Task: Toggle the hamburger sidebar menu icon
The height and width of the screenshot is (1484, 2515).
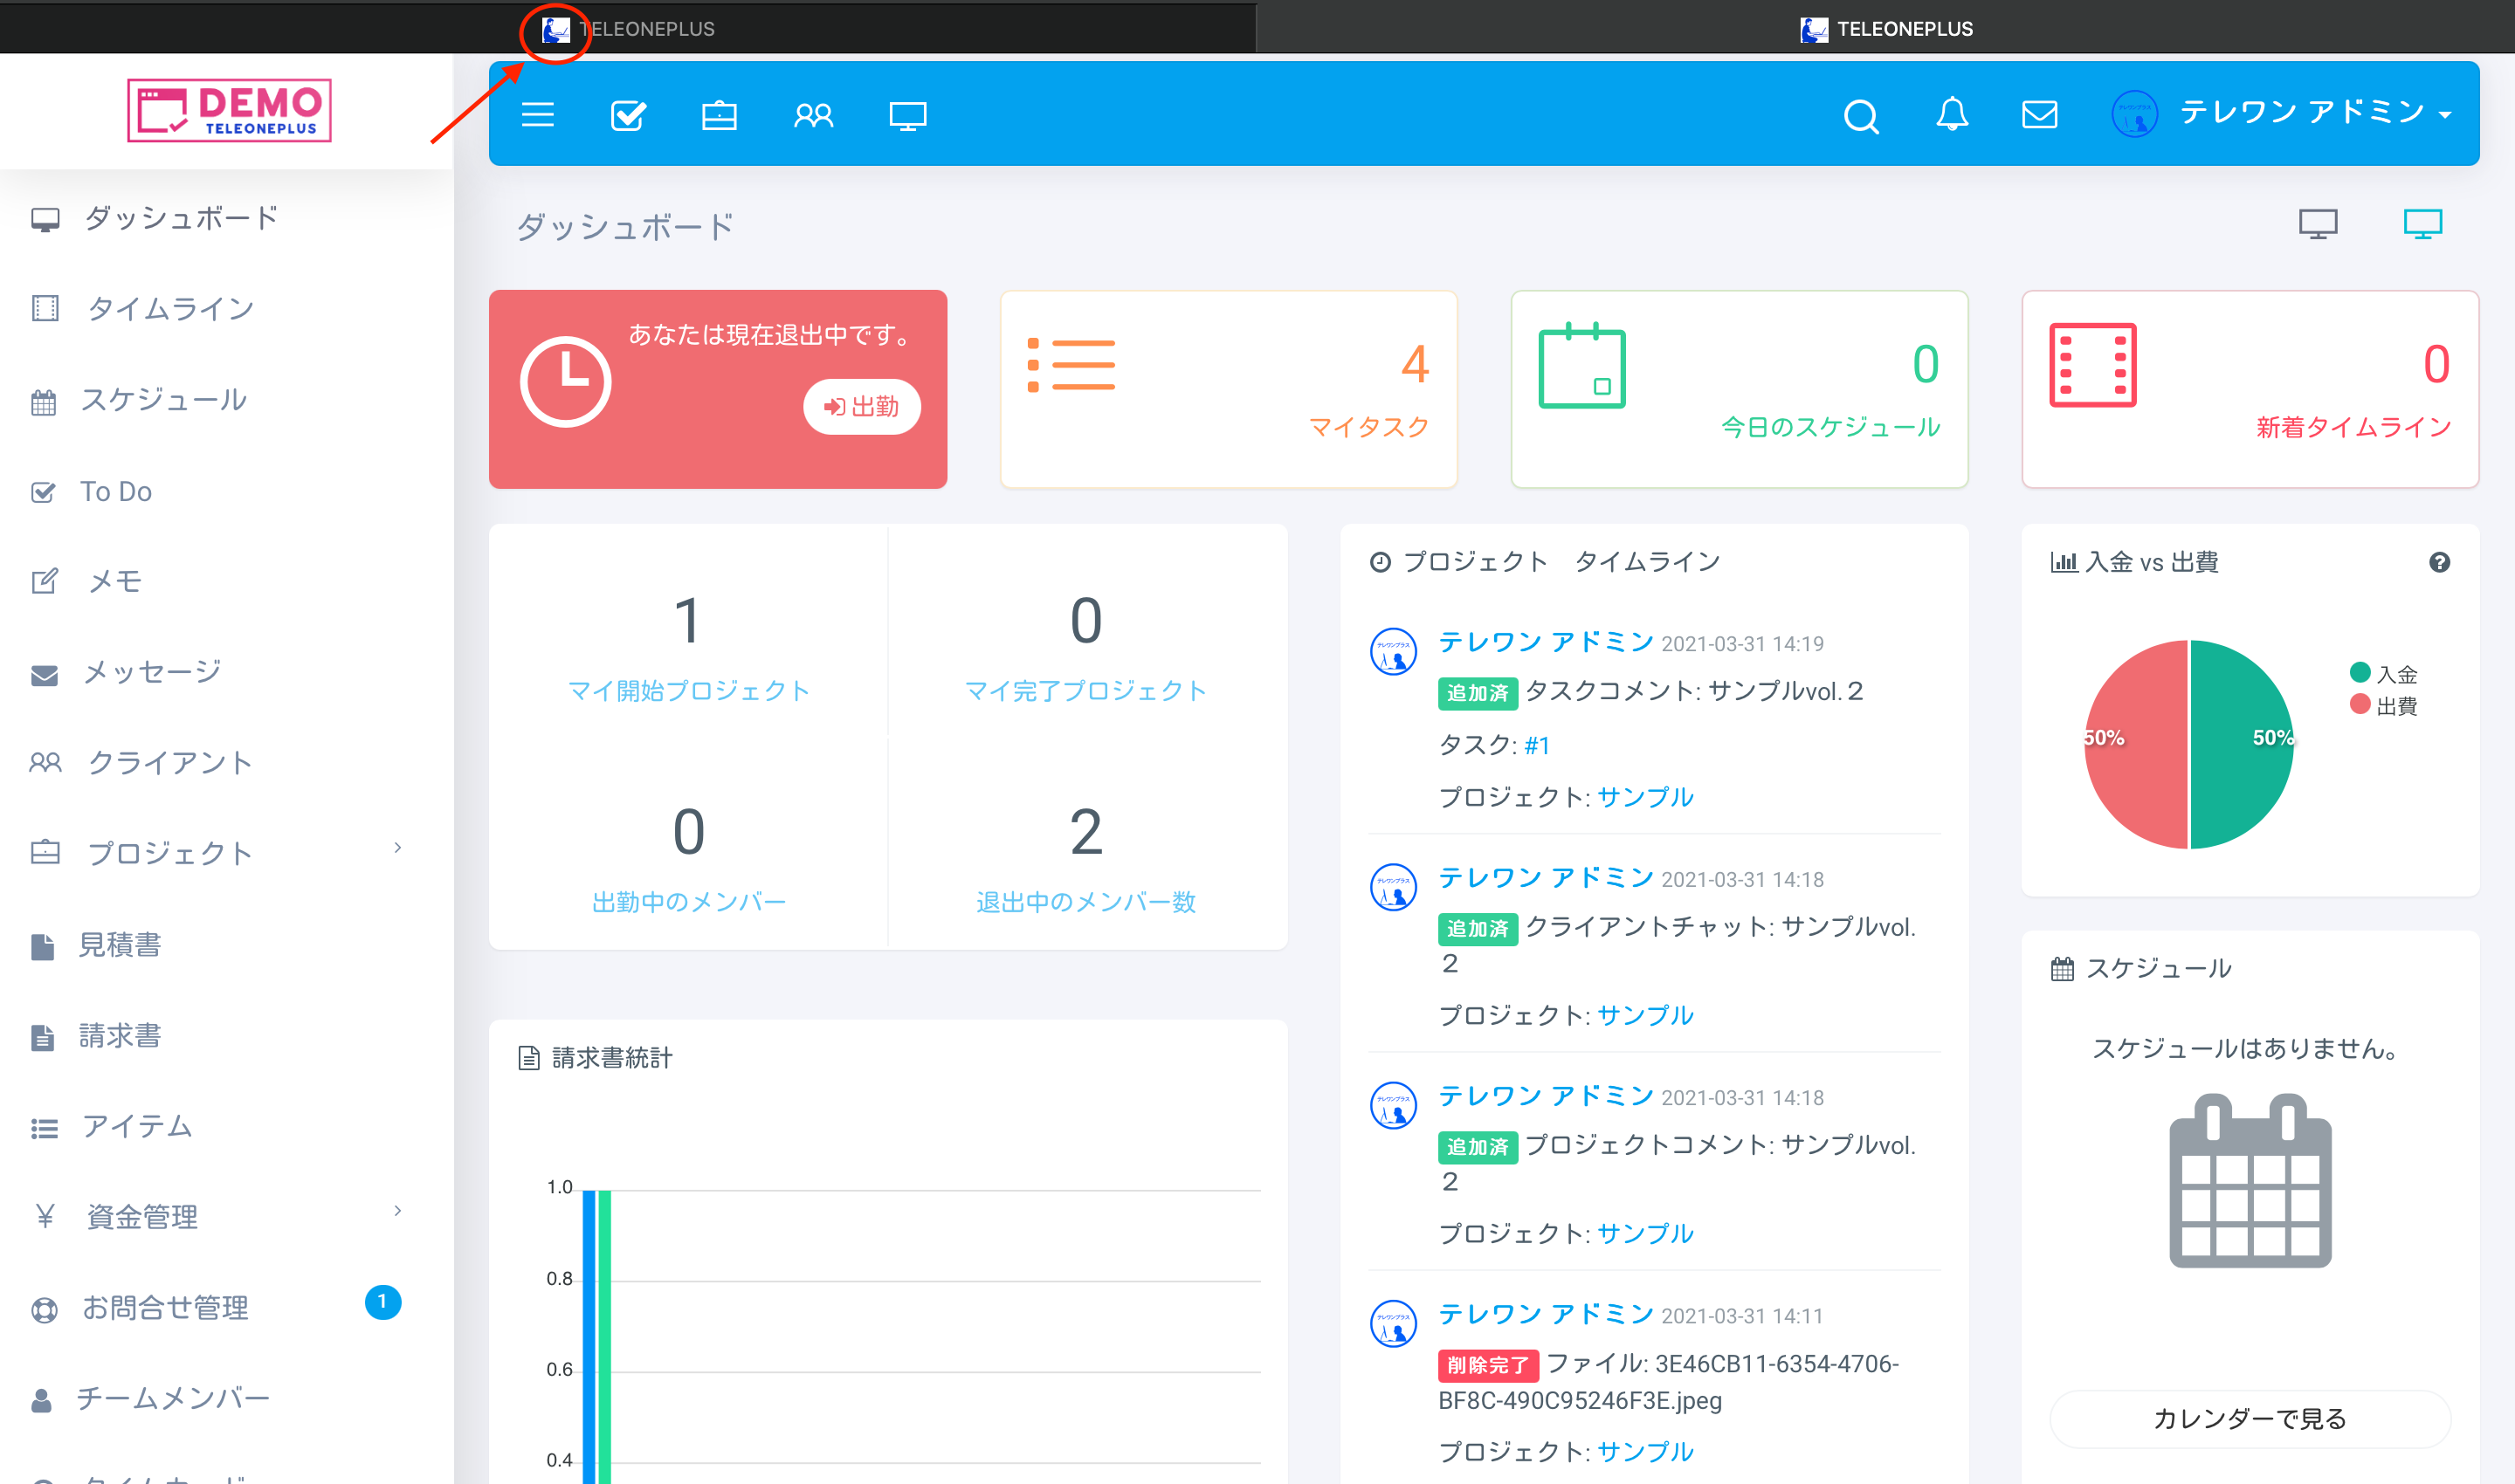Action: tap(537, 115)
